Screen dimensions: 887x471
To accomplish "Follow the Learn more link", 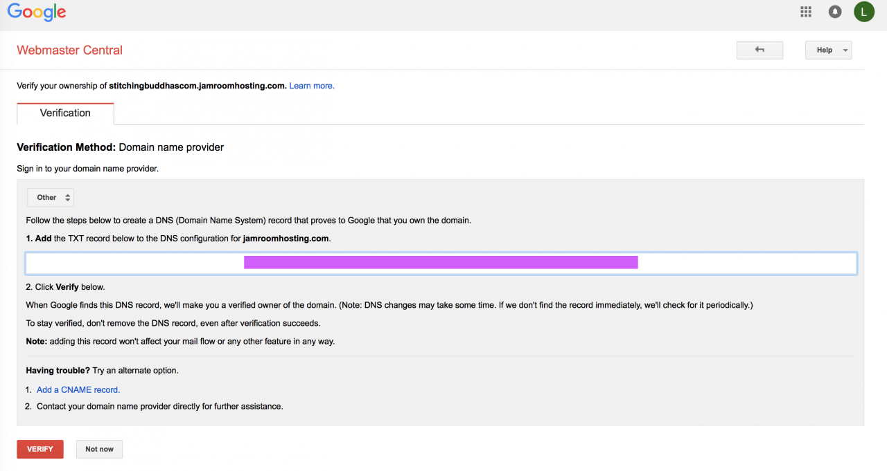I will pyautogui.click(x=312, y=86).
